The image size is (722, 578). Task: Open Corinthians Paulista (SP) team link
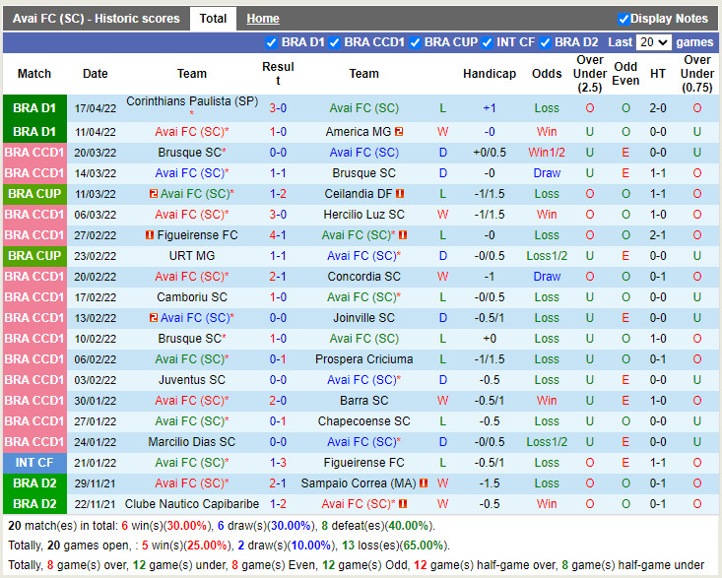coord(192,101)
